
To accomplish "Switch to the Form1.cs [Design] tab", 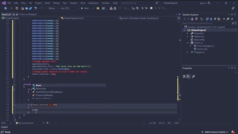I will coord(28,15).
